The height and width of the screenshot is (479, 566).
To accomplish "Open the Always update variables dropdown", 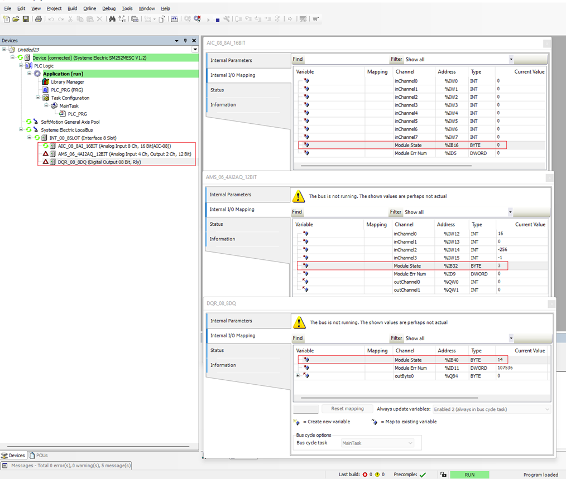I will [491, 409].
